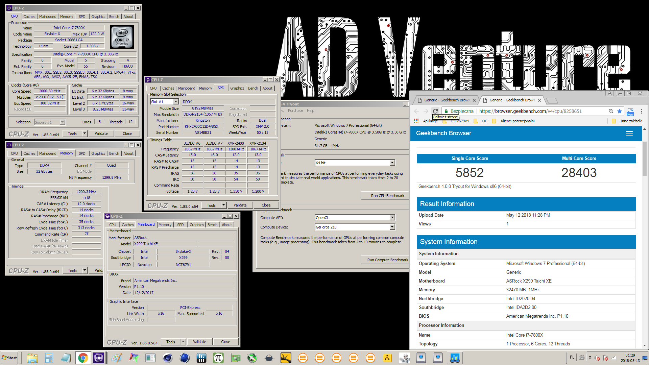Click browser back arrow
The width and height of the screenshot is (649, 365).
[416, 111]
